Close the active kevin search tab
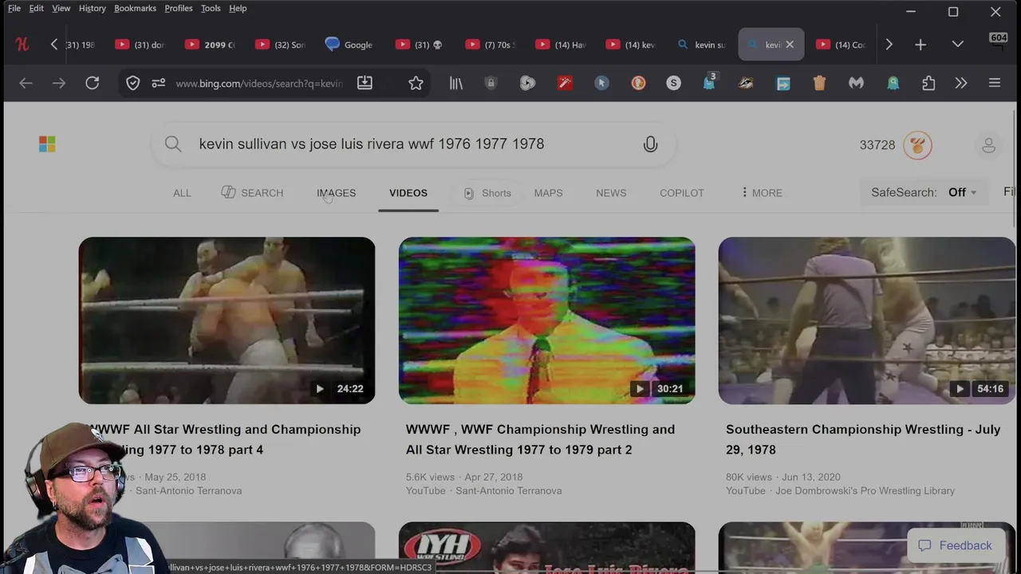The height and width of the screenshot is (574, 1021). tap(790, 45)
